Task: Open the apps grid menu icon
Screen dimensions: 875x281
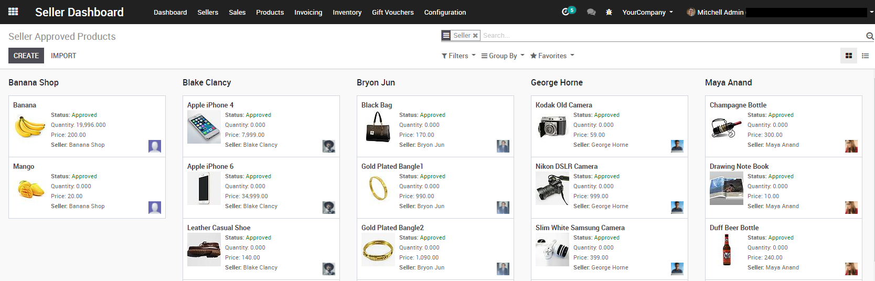Action: [x=13, y=12]
